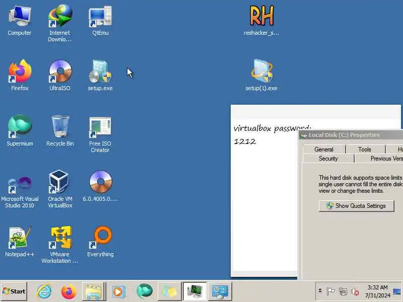Show hidden system tray icons
403x302 pixels.
click(x=320, y=291)
